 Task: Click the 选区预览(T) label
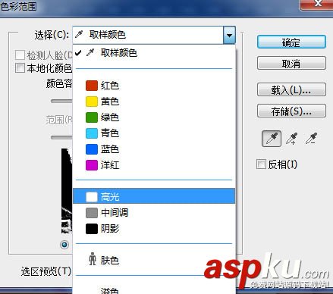pyautogui.click(x=46, y=271)
